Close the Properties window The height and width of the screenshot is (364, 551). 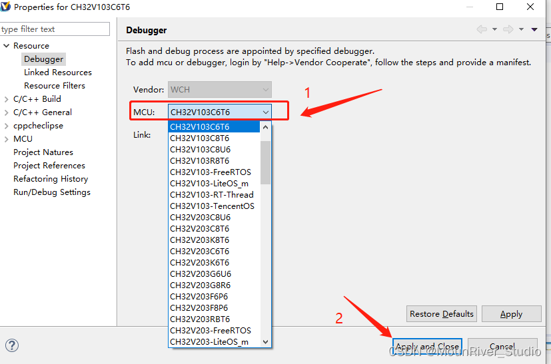(530, 7)
